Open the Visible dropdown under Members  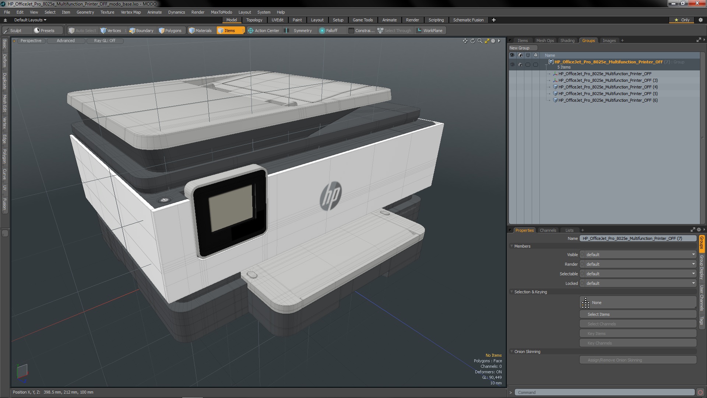pos(638,255)
